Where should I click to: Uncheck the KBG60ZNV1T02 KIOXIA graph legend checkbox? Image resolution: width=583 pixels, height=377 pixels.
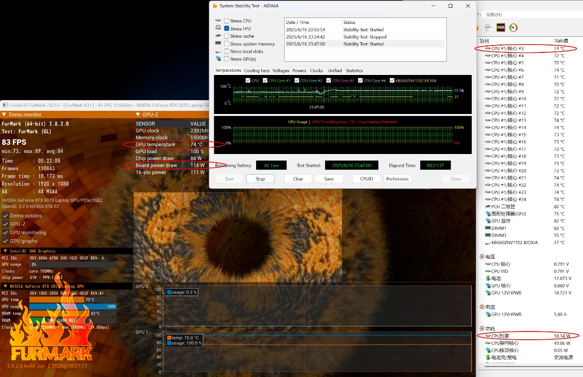click(392, 80)
